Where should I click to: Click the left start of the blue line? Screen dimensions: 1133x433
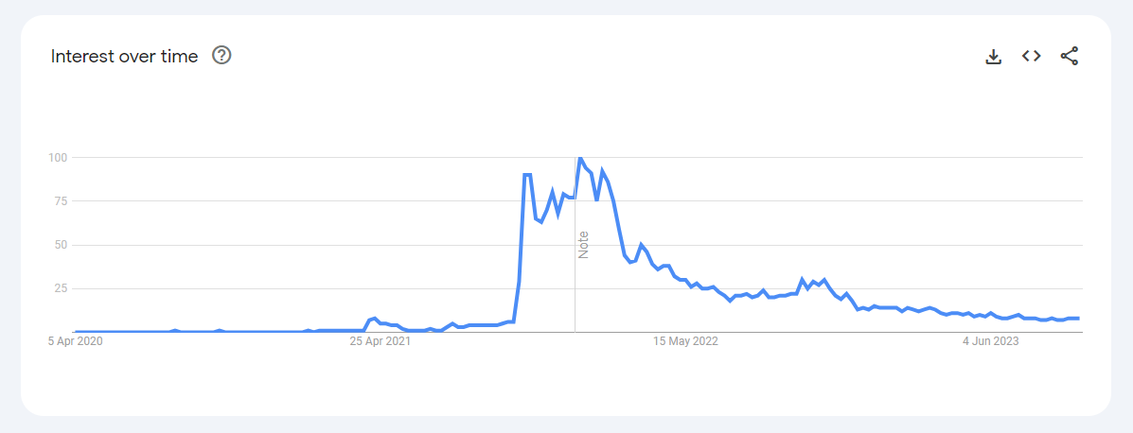click(77, 332)
